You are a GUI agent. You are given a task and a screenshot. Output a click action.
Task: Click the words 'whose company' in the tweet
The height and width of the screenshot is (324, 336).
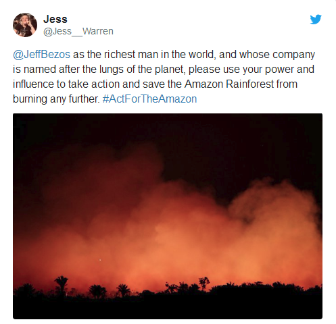[x=277, y=55]
